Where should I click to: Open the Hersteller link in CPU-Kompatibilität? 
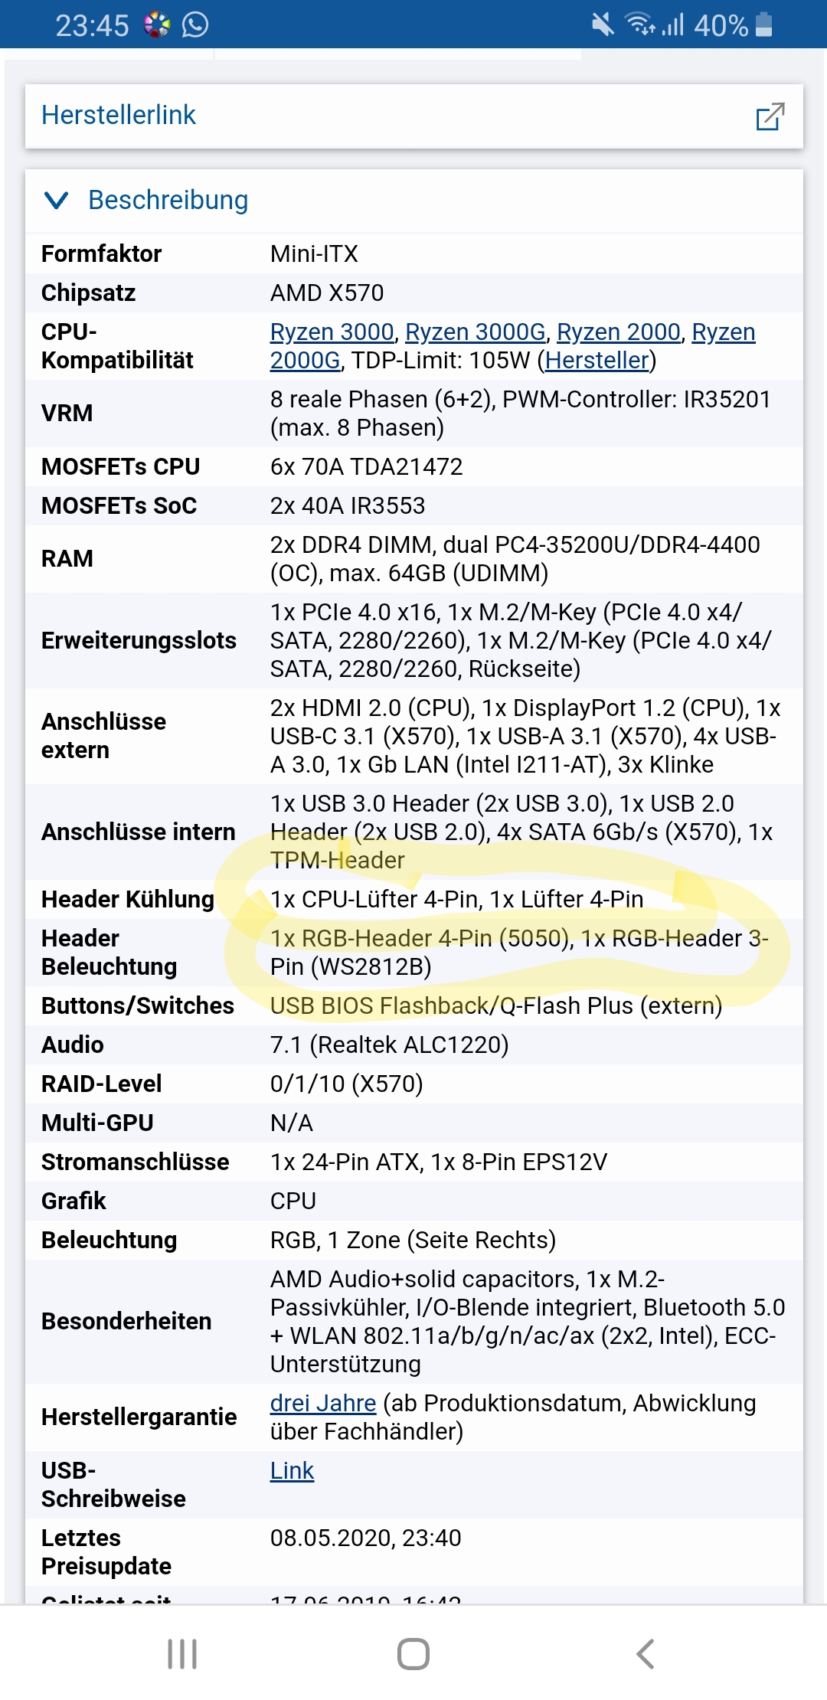click(596, 360)
